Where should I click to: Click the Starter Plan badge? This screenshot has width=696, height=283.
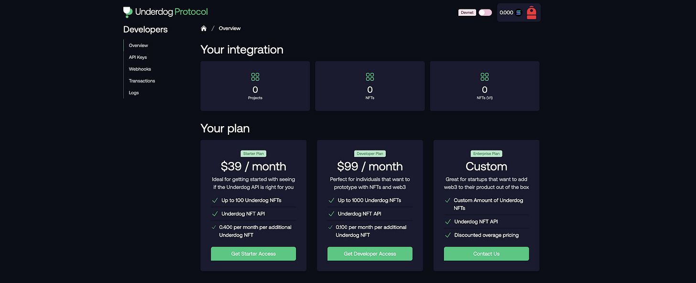coord(253,154)
